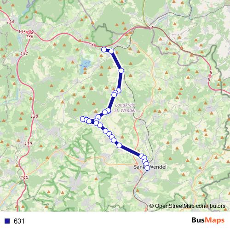Click the second stop marker from the northern end
This screenshot has width=230, height=230.
111,51
